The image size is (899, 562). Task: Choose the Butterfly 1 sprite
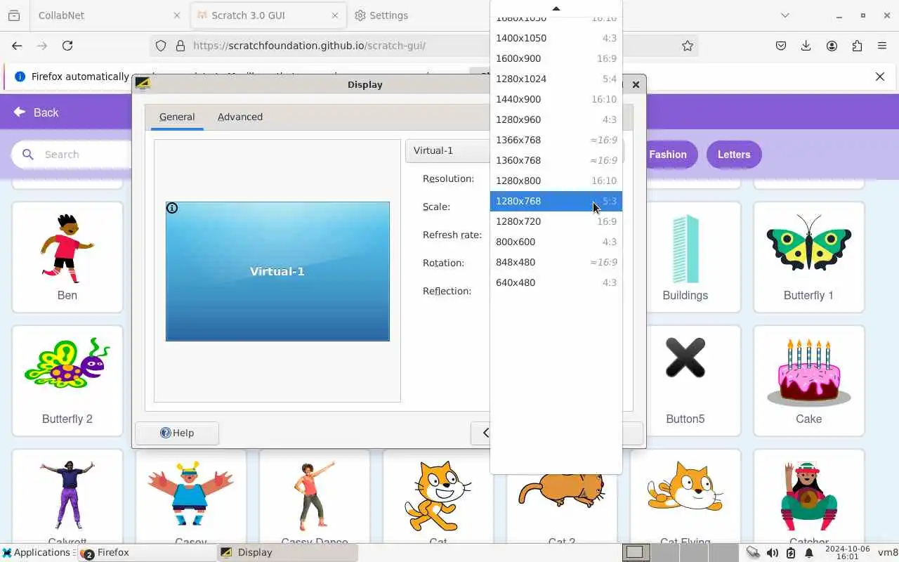(x=809, y=257)
